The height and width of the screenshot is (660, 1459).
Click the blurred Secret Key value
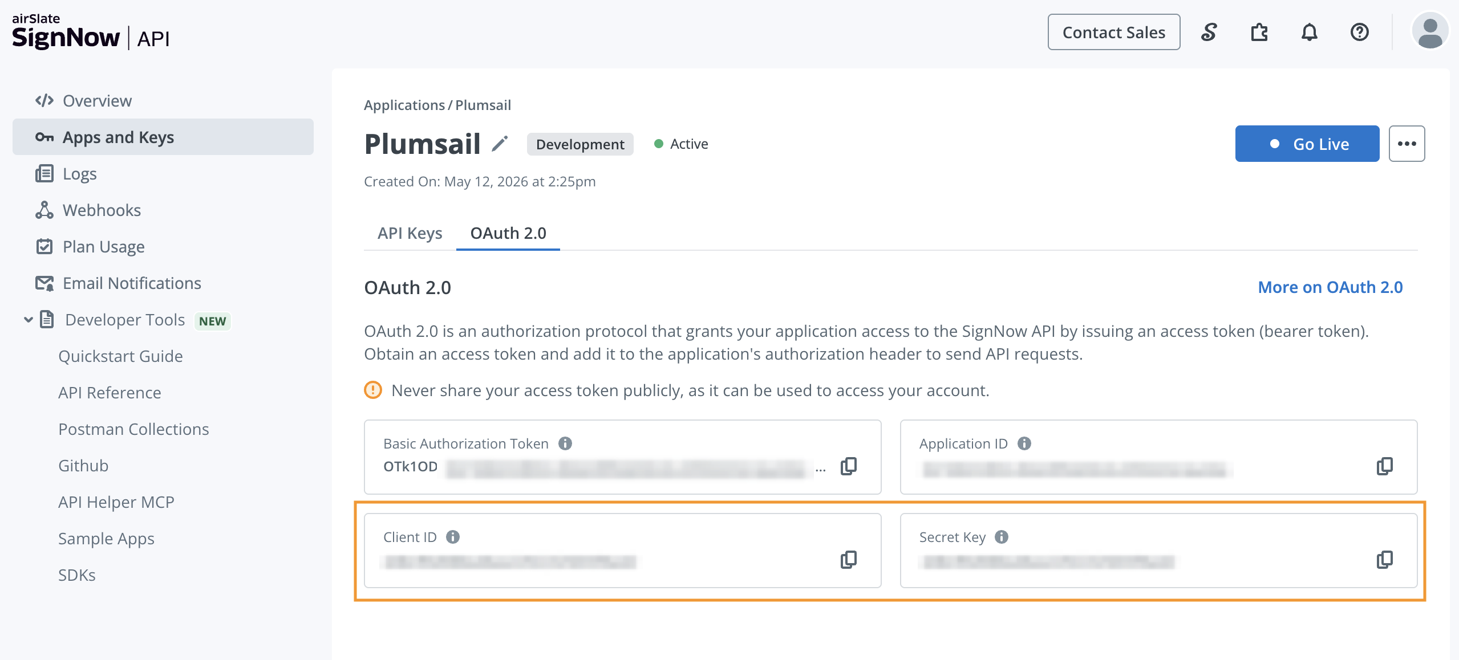coord(1047,561)
